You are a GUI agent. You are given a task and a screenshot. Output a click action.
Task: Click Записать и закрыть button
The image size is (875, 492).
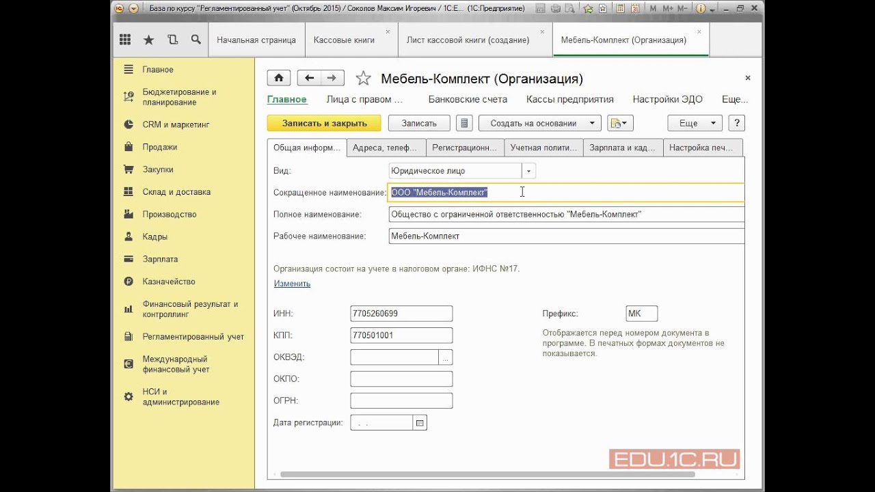pos(325,123)
